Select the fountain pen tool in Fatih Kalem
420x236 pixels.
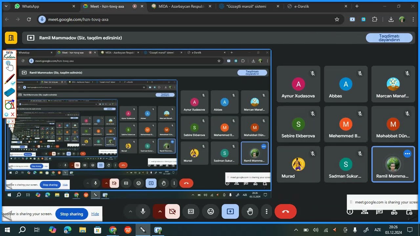10,79
